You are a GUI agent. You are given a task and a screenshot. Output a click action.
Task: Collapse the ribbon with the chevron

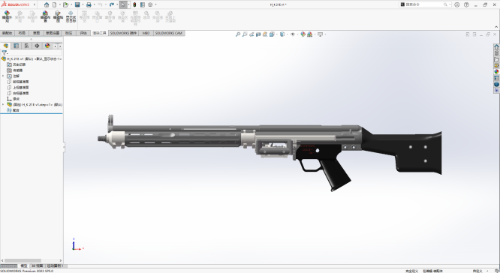[496, 27]
